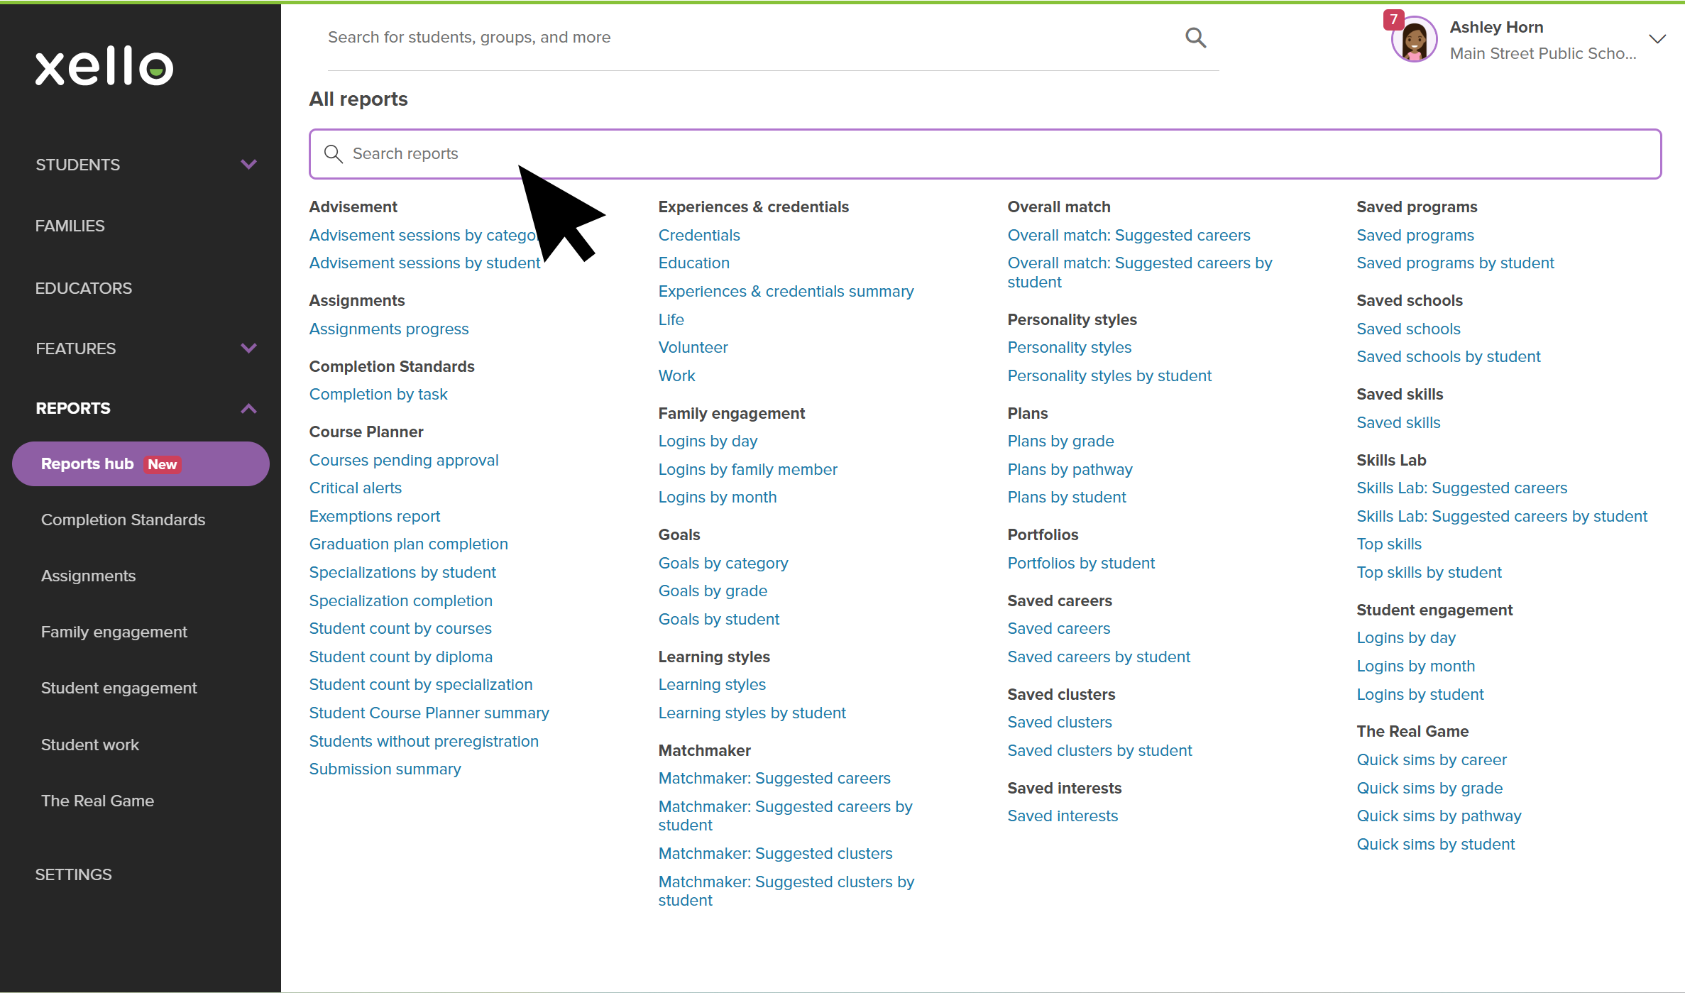Viewport: 1685px width, 993px height.
Task: Open Experiences & credentials summary report
Action: 786,291
